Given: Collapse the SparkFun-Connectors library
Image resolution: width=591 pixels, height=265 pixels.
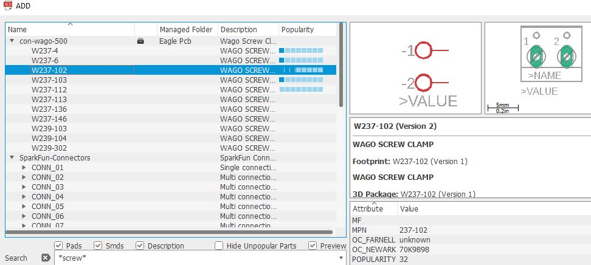Looking at the screenshot, I should (12, 157).
